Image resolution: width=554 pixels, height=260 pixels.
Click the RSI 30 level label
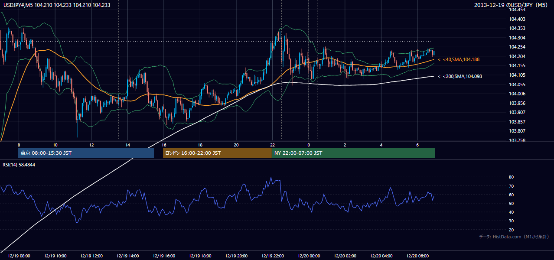[x=511, y=221]
